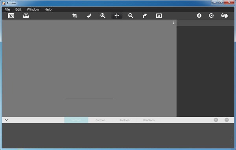This screenshot has width=236, height=150.
Task: Click the fit image to view icon
Action: [159, 16]
